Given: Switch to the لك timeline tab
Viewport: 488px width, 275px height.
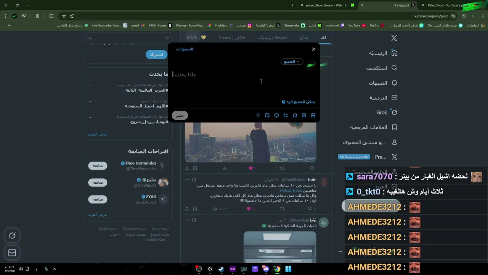Looking at the screenshot, I should click(323, 37).
